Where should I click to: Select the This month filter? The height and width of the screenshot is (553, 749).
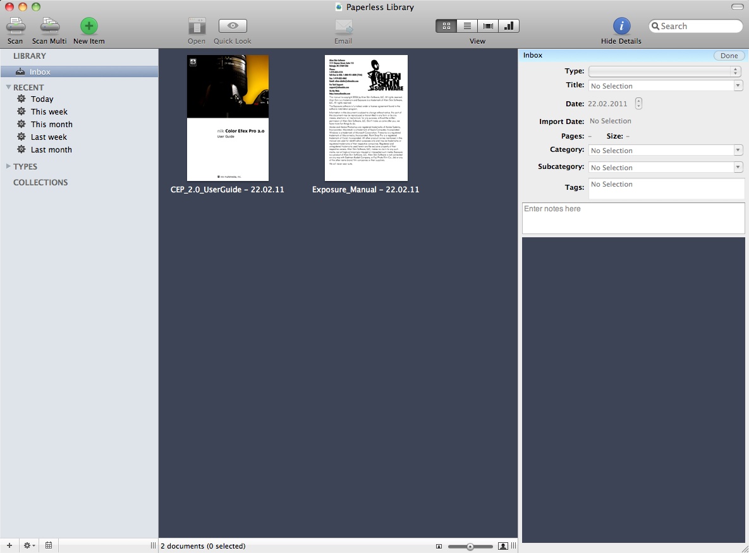pyautogui.click(x=52, y=125)
